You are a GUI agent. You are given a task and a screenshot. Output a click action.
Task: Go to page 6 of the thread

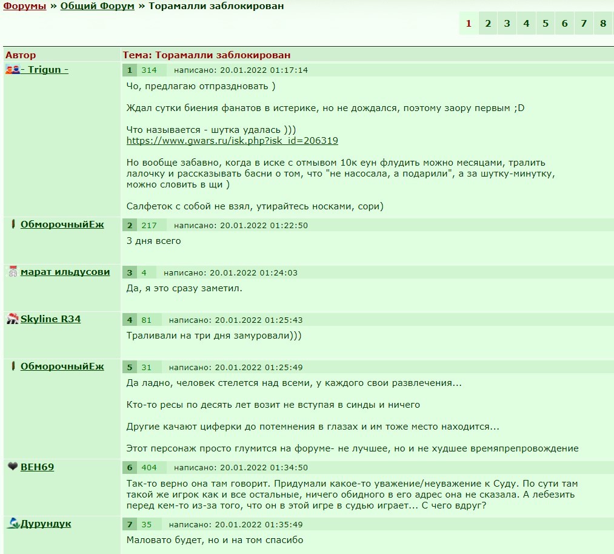coord(565,23)
